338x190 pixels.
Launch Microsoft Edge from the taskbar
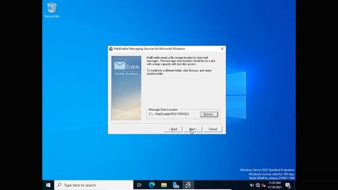(152, 185)
